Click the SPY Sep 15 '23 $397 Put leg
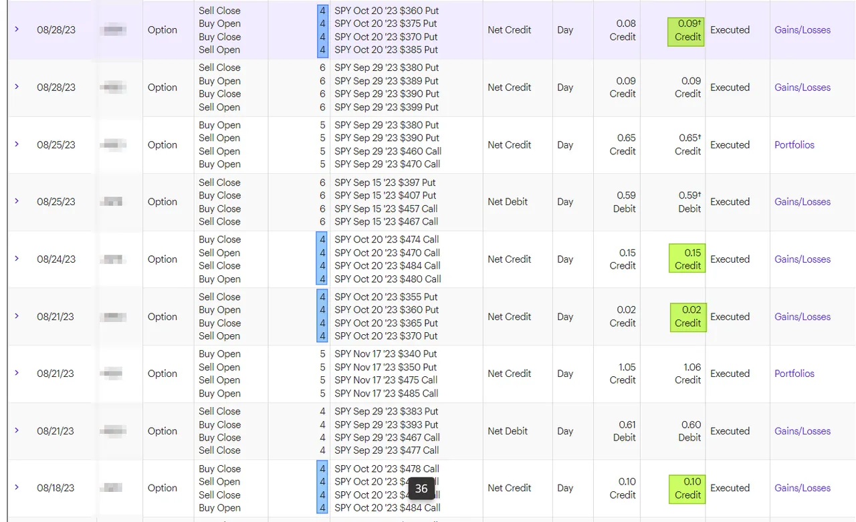Image resolution: width=856 pixels, height=522 pixels. tap(385, 182)
